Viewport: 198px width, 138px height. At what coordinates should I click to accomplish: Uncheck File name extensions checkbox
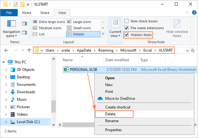click(127, 28)
